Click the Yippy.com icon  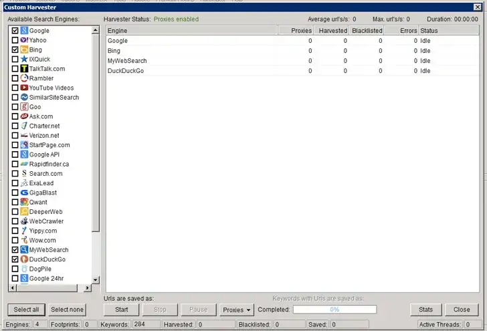24,231
